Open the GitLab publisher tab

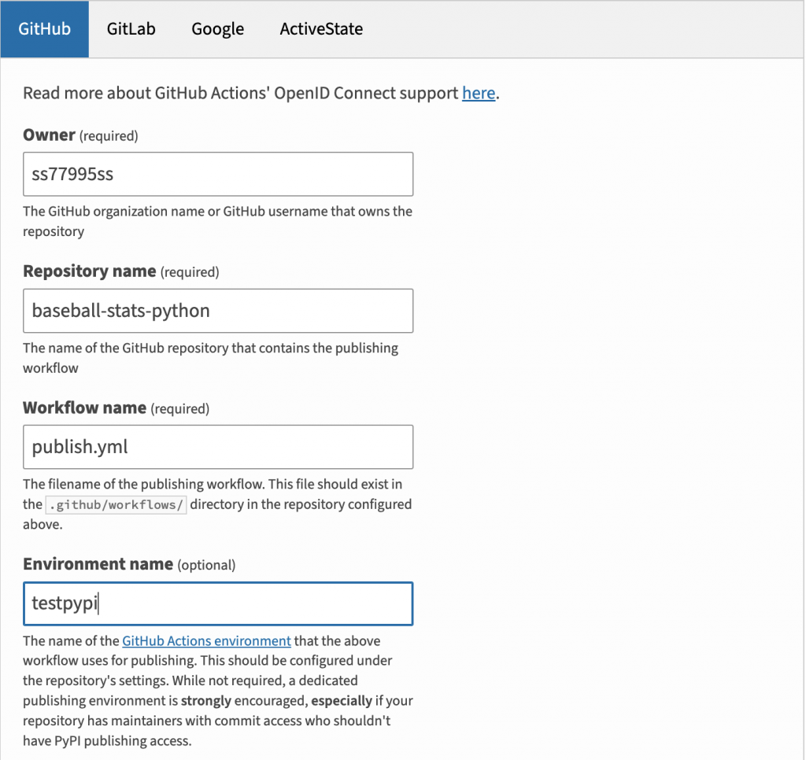click(131, 29)
